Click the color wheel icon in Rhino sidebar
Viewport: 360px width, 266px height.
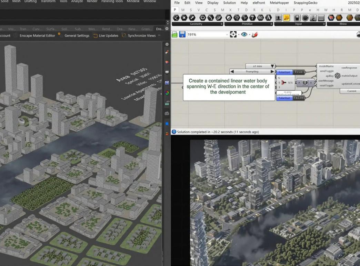pyautogui.click(x=167, y=93)
